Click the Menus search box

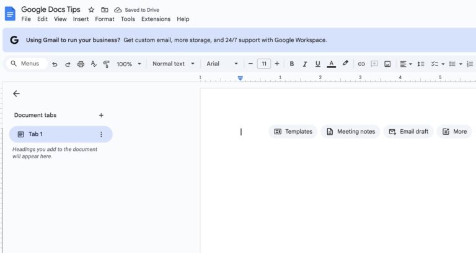[27, 64]
